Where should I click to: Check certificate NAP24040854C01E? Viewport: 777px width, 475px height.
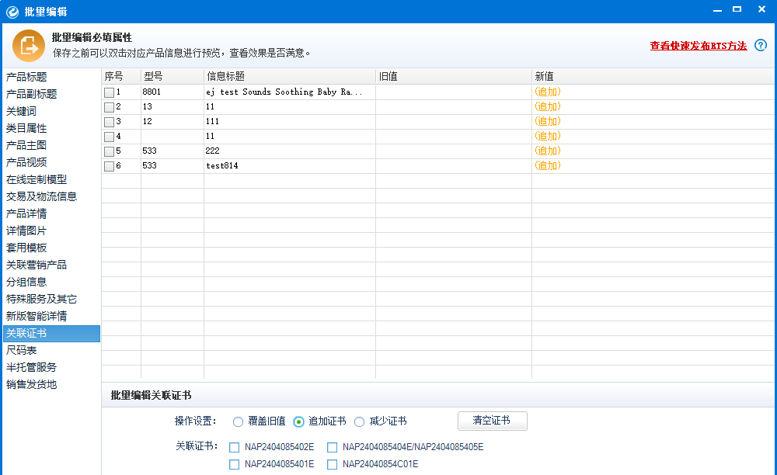[332, 464]
